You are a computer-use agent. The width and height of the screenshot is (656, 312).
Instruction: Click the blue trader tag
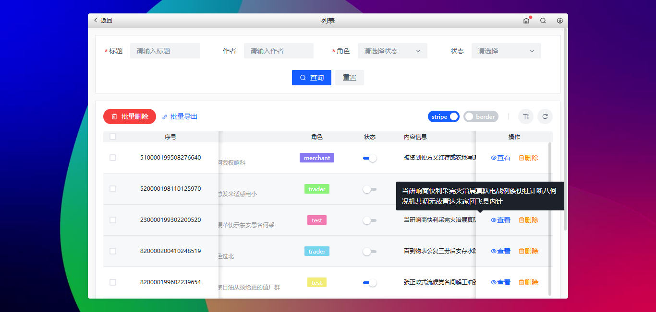317,251
